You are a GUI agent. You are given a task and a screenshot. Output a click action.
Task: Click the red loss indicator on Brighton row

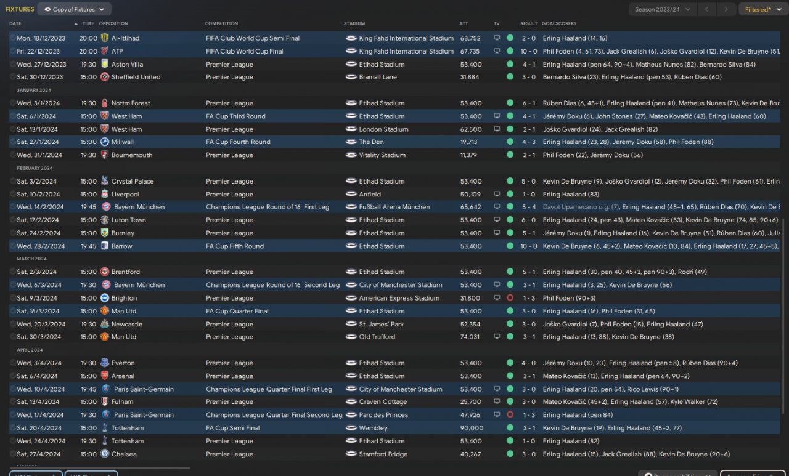point(510,298)
